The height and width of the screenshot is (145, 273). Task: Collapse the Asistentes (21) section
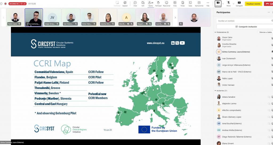point(215,91)
